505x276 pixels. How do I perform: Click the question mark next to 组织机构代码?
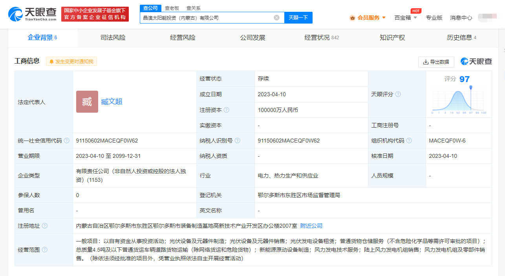409,141
